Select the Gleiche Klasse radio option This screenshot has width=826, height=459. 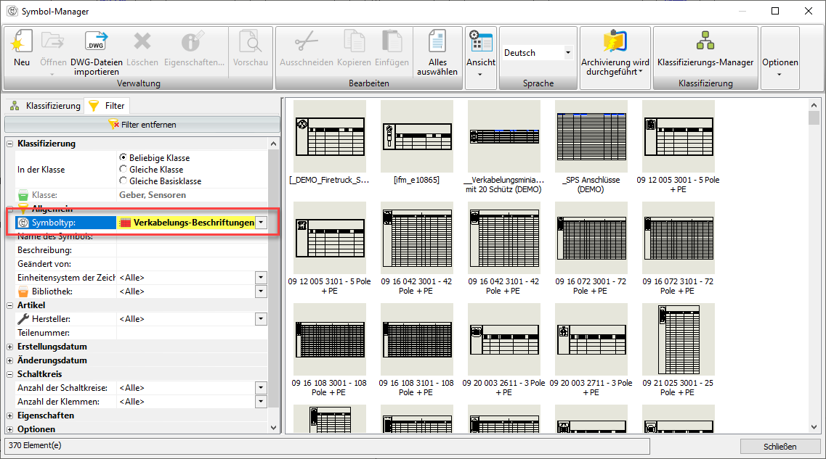(123, 169)
